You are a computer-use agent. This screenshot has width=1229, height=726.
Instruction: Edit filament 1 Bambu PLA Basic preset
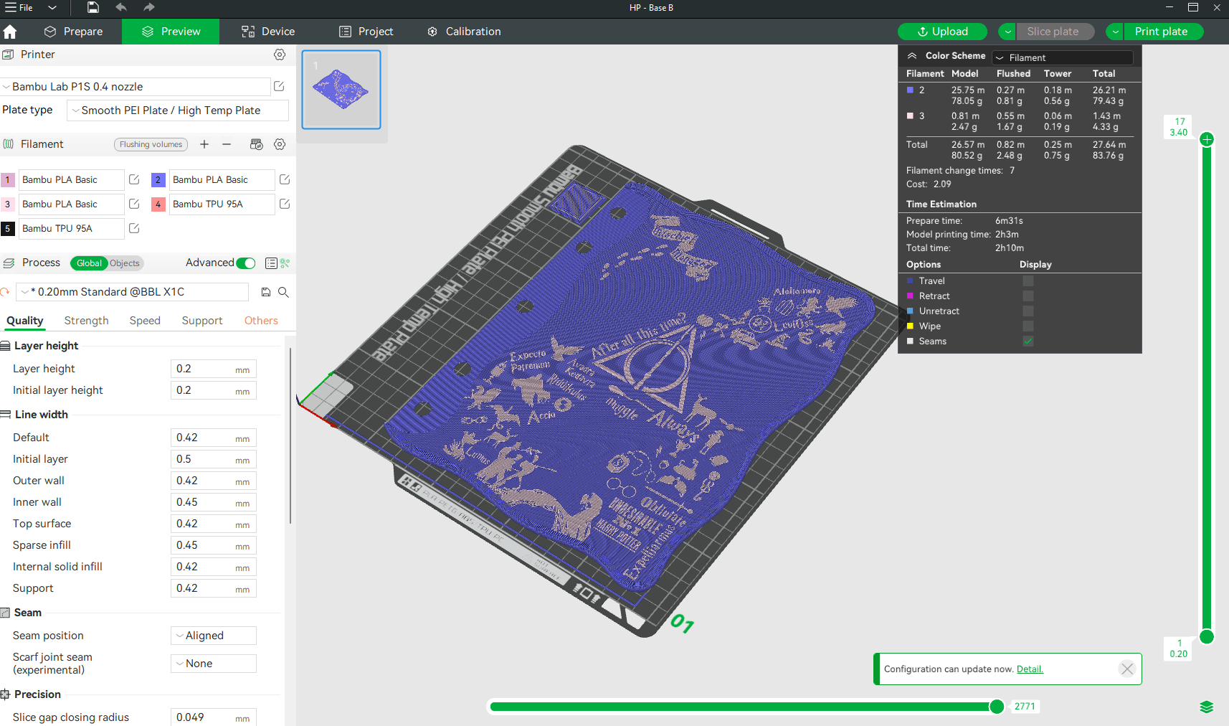click(134, 179)
